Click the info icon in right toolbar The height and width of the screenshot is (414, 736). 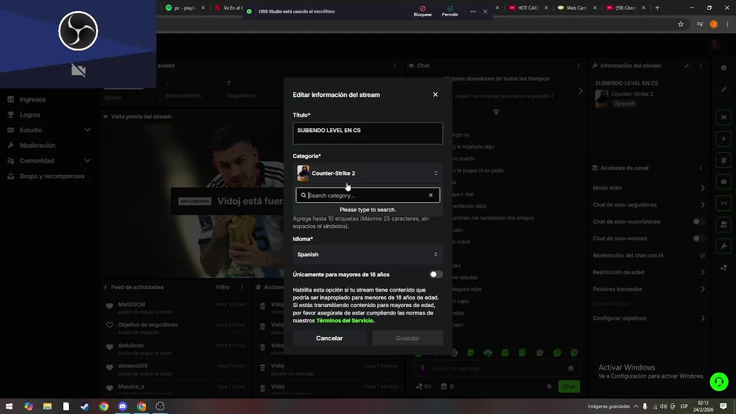point(724,68)
